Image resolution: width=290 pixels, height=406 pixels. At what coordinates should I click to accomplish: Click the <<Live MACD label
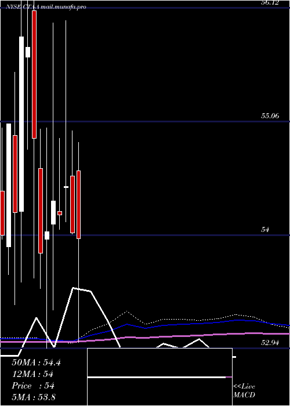pos(244,391)
